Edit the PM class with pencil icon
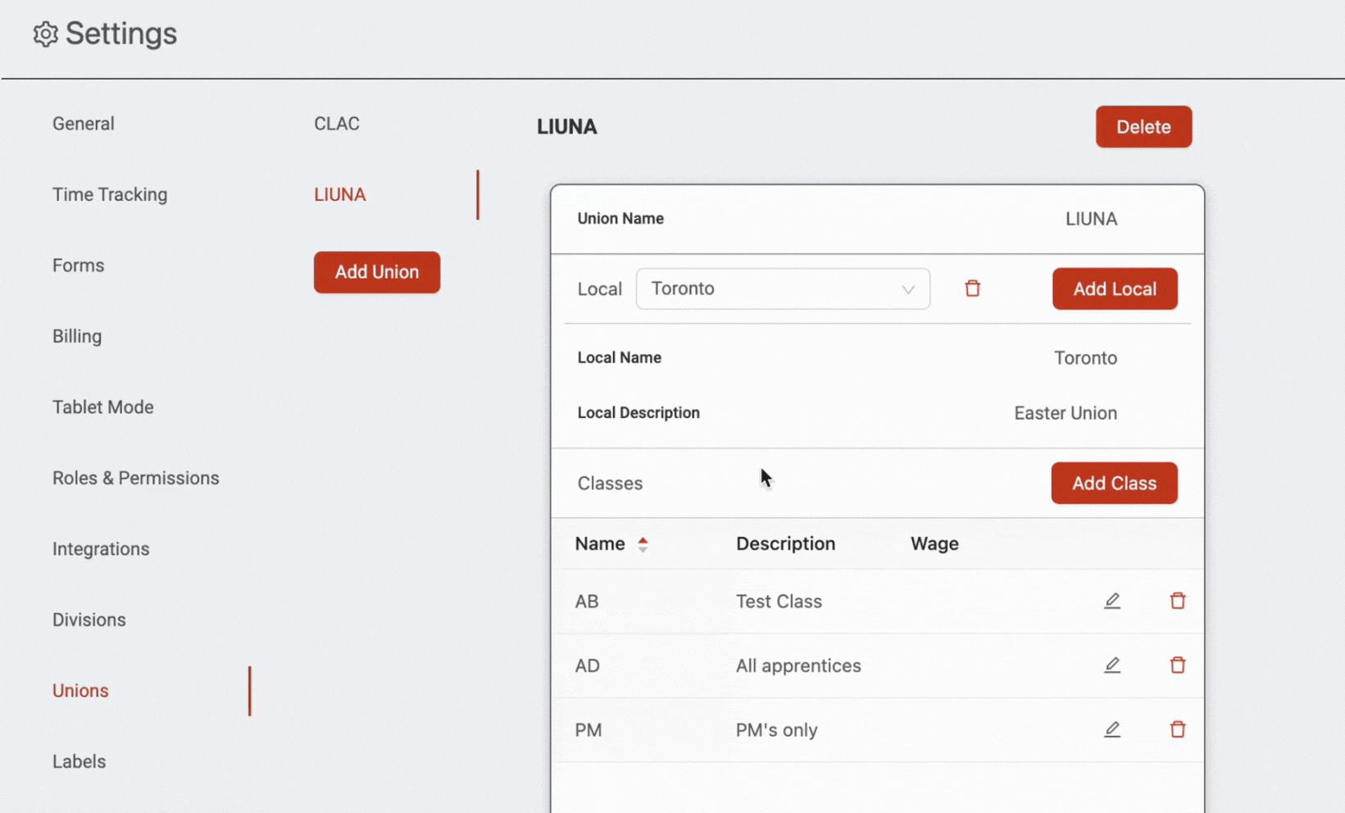Viewport: 1345px width, 813px height. click(x=1112, y=729)
